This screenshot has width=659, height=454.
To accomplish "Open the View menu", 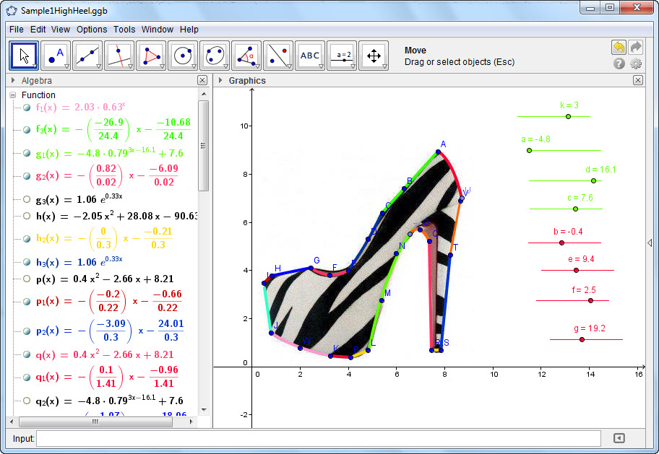I will pos(61,30).
